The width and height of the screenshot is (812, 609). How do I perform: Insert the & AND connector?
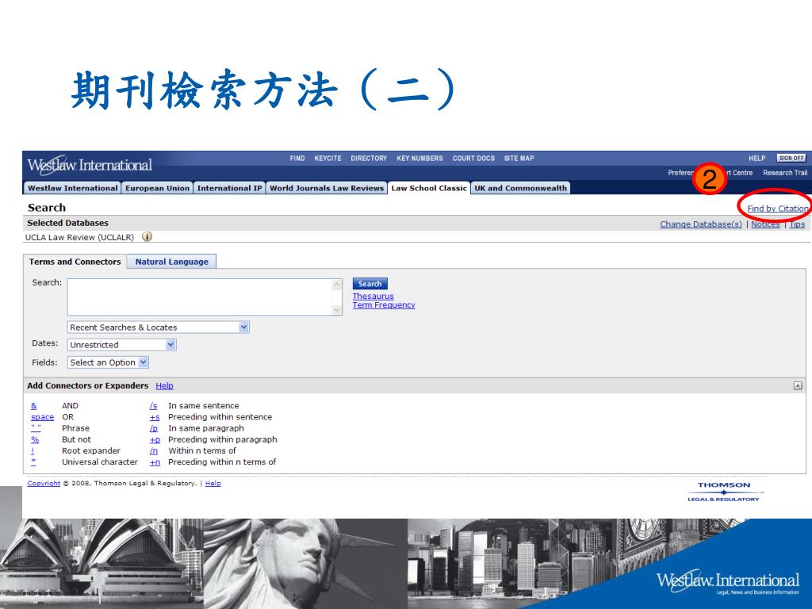coord(33,405)
